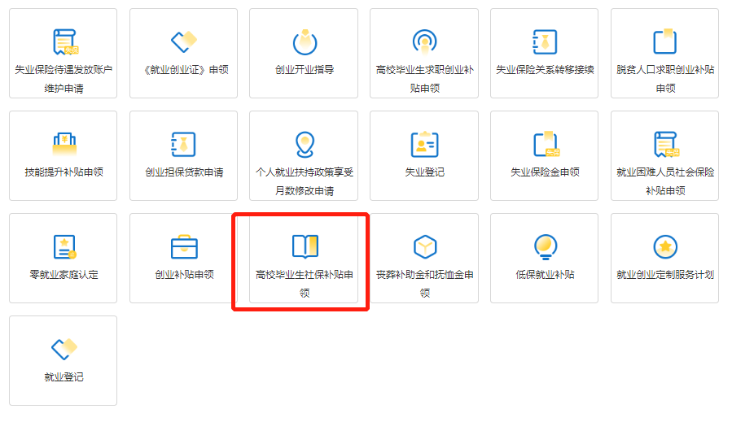
Task: Select the 失业保险金申领 icon
Action: [546, 144]
